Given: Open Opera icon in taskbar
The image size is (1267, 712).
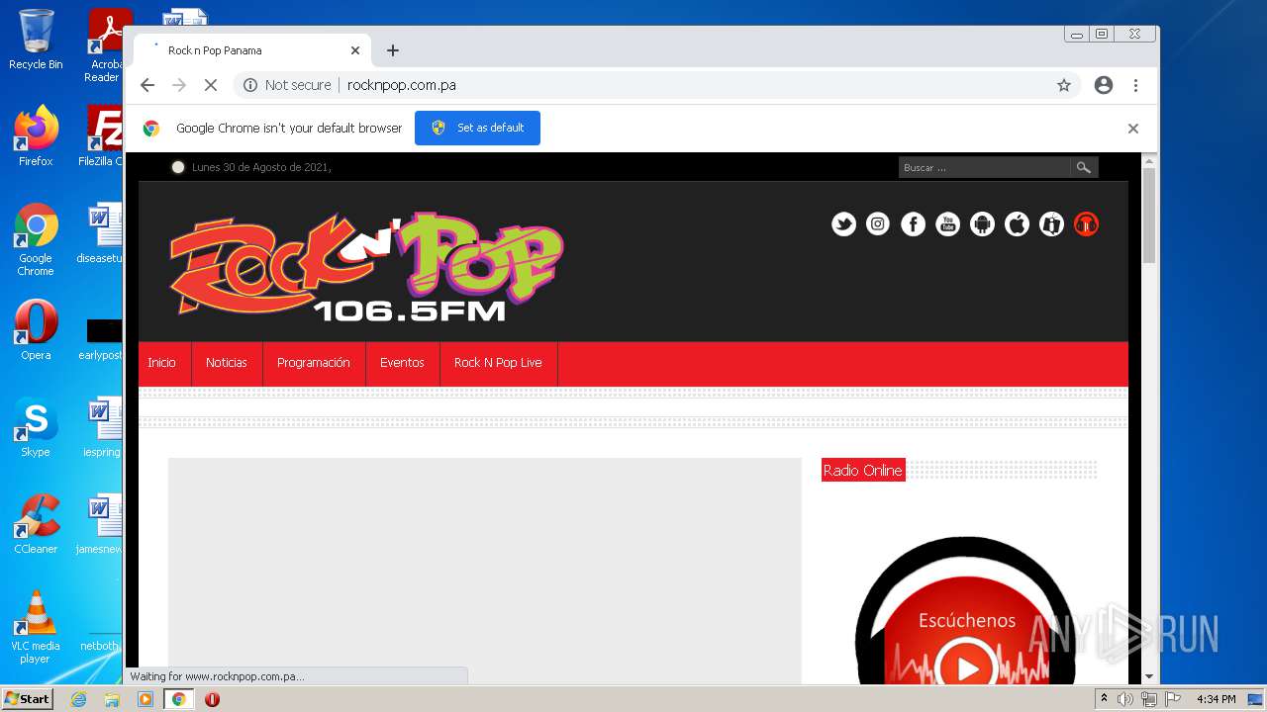Looking at the screenshot, I should (212, 699).
